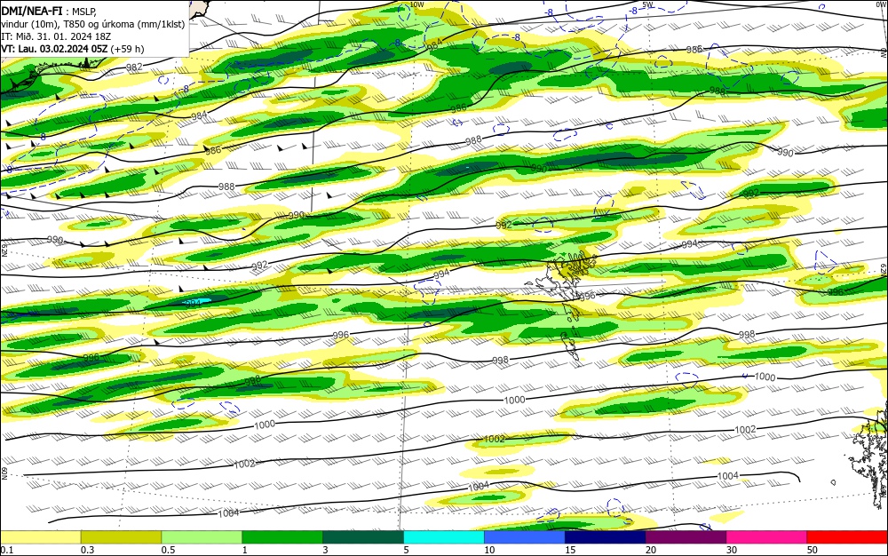Click the legend value '30'

[x=732, y=551]
